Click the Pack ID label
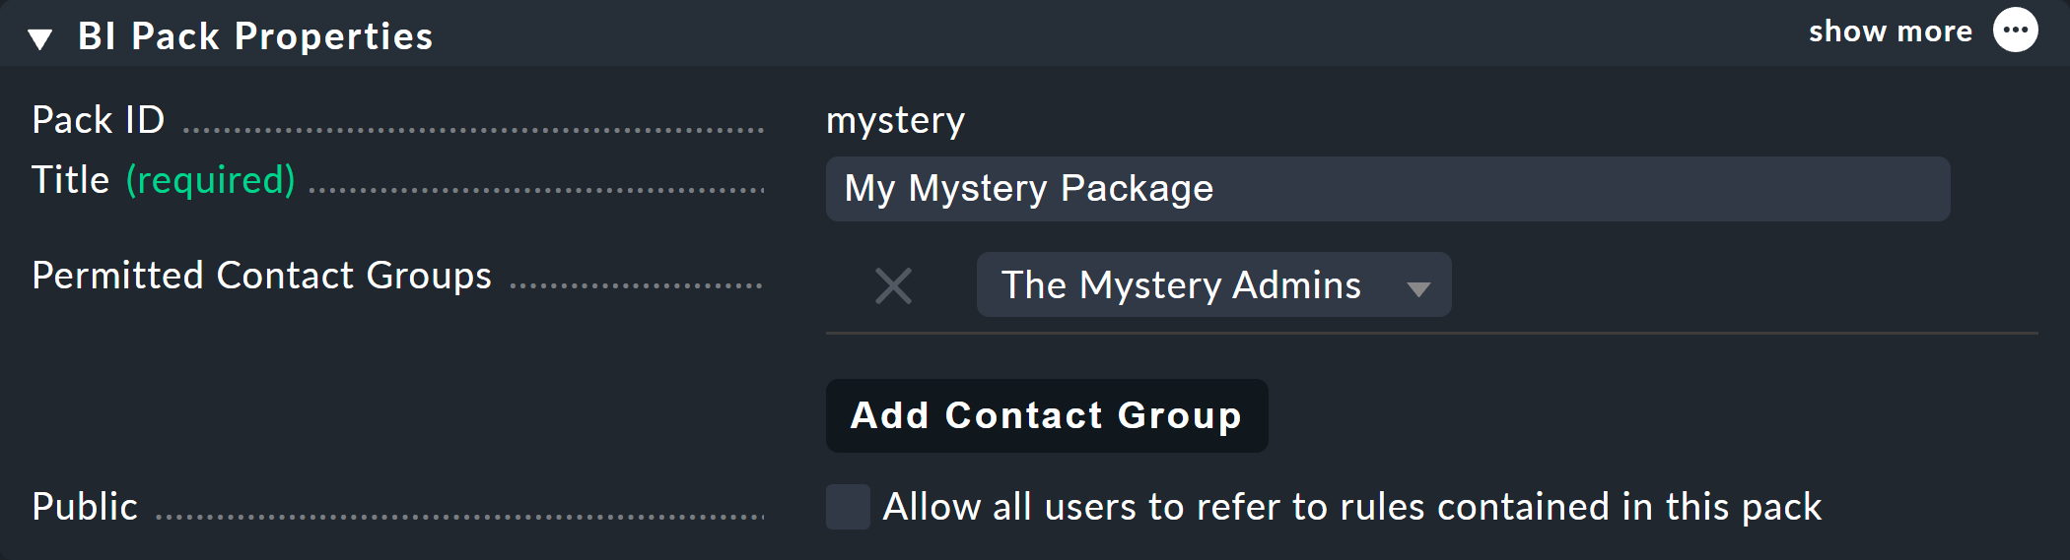This screenshot has height=560, width=2070. [99, 120]
